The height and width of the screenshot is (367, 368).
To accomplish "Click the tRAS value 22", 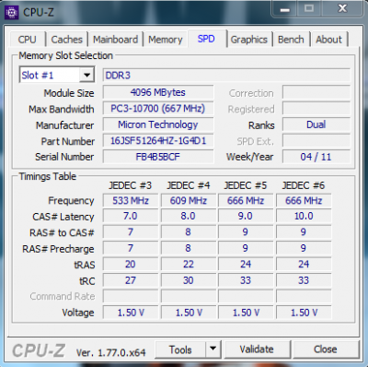I will [x=189, y=264].
